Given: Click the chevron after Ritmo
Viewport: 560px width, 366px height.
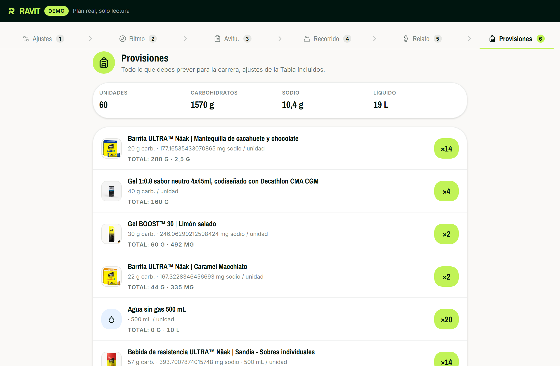Looking at the screenshot, I should click(x=185, y=39).
